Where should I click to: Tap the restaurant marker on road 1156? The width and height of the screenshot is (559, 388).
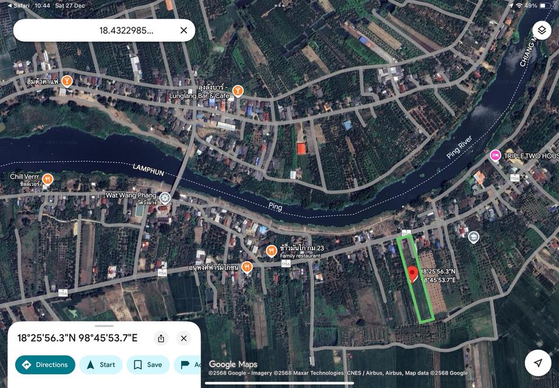pyautogui.click(x=247, y=267)
